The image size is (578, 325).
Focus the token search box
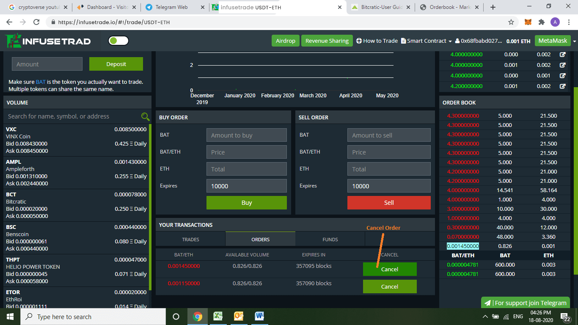point(72,116)
